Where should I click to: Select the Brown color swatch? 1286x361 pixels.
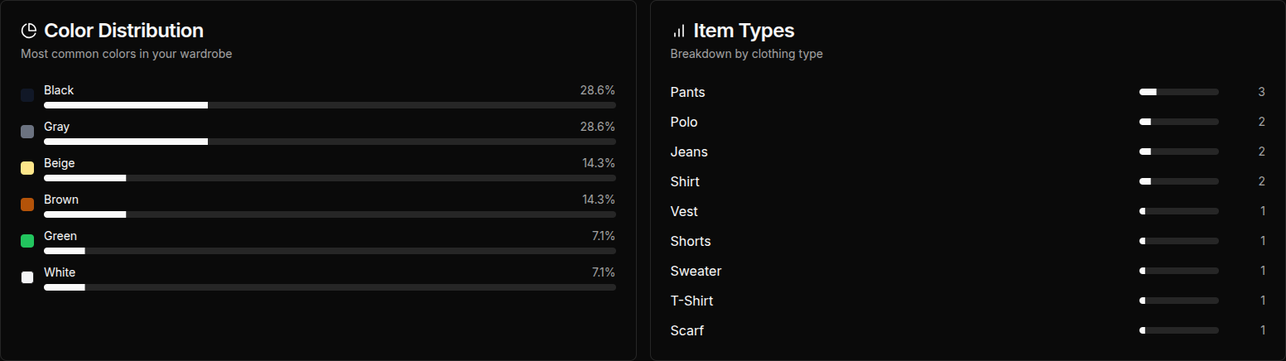pos(27,205)
